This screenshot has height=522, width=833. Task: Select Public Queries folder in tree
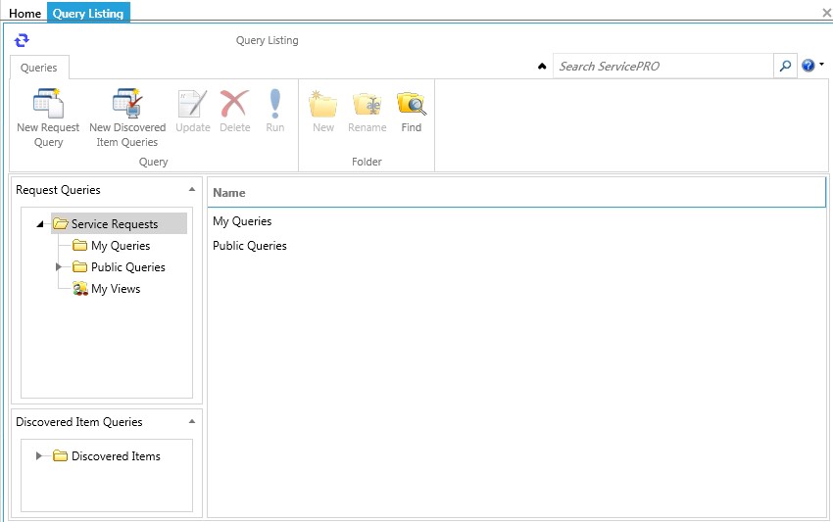coord(119,267)
